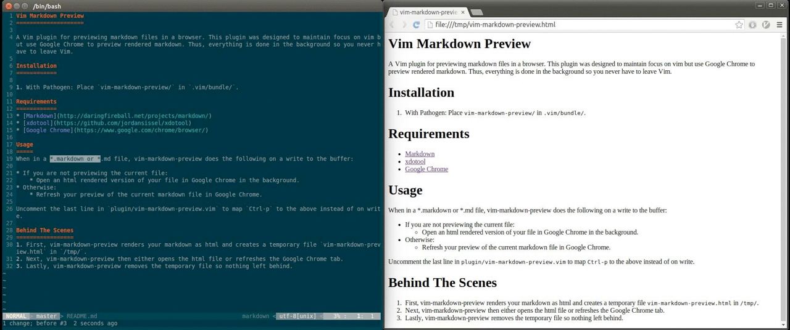The height and width of the screenshot is (330, 790).
Task: Open the Chrome hamburger menu
Action: 780,25
